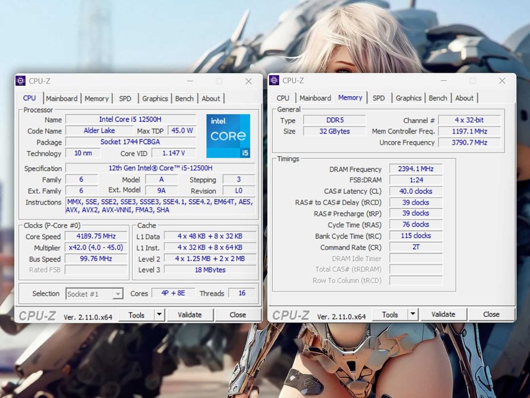Viewport: 530px width, 398px height.
Task: Click the 'Socket 1744 FCBGA' package value
Action: (x=131, y=142)
